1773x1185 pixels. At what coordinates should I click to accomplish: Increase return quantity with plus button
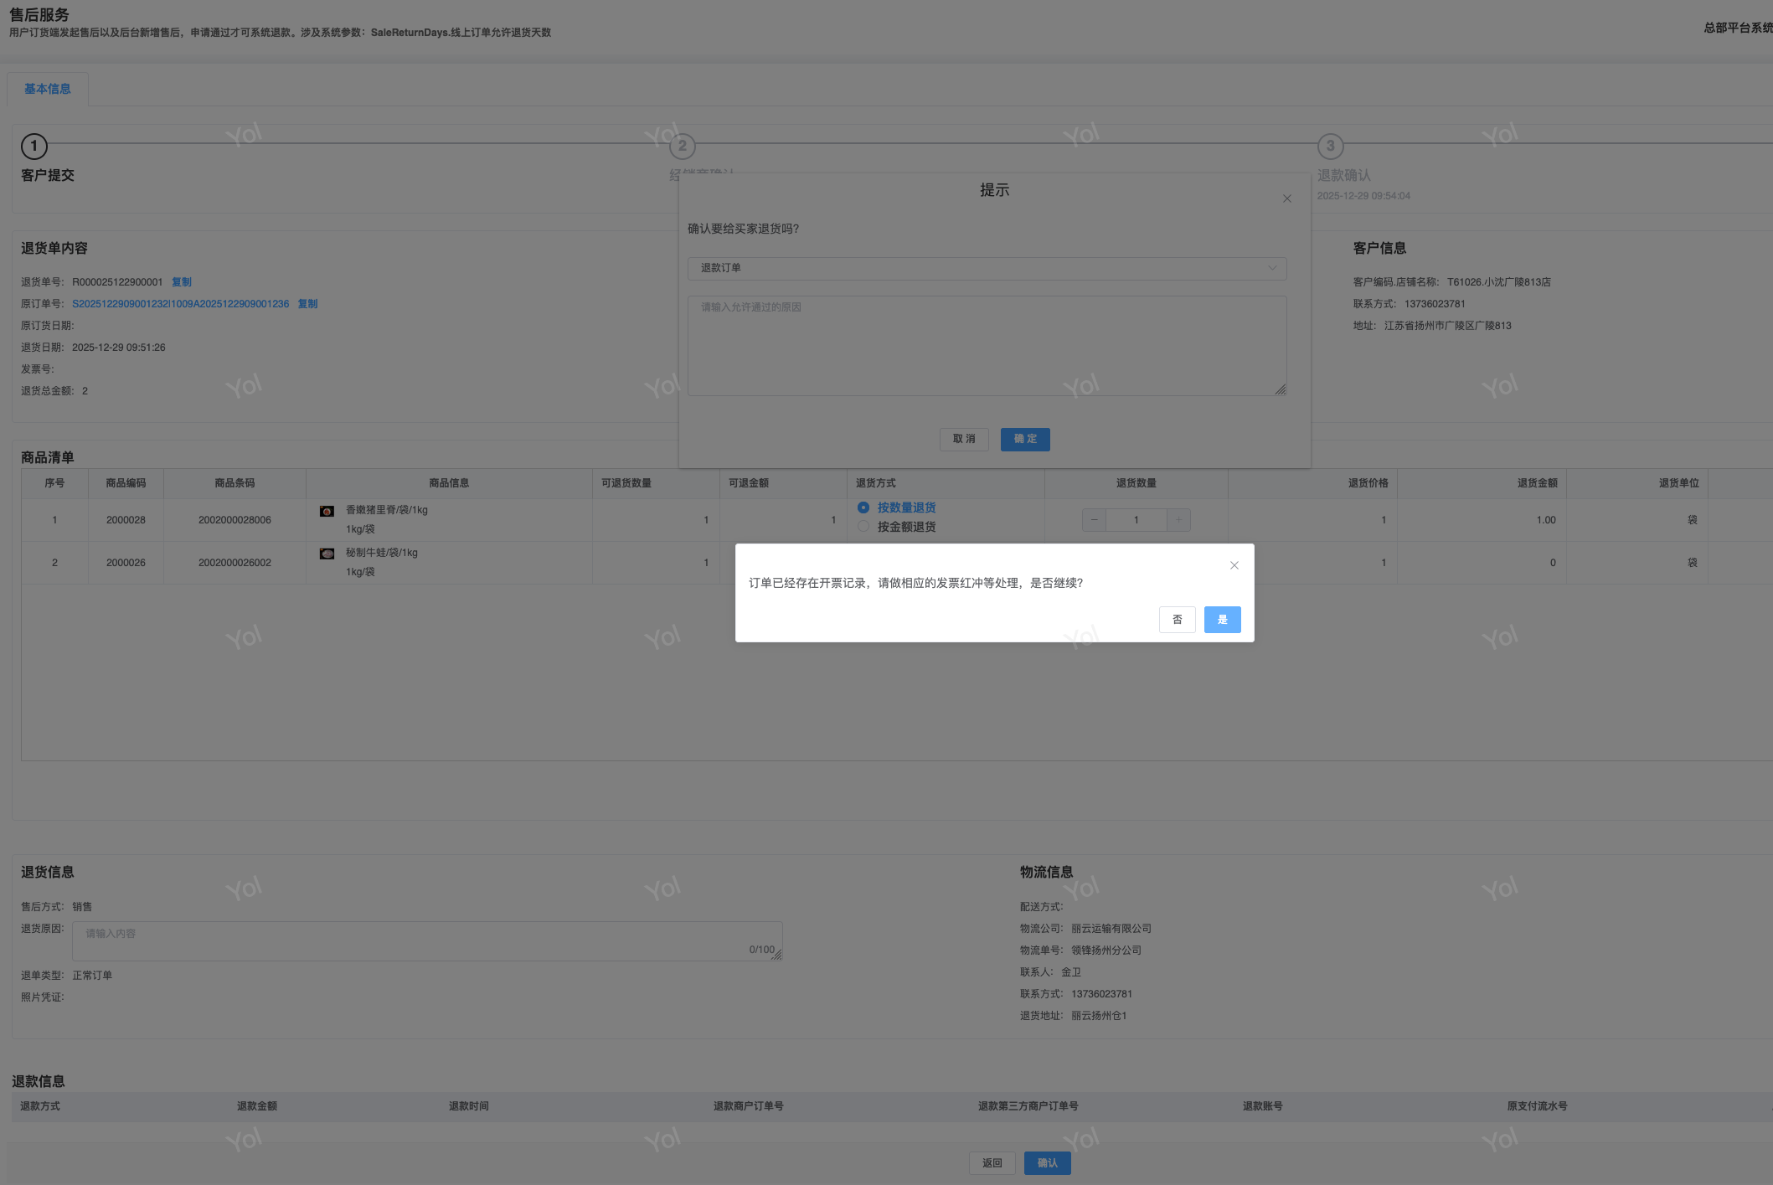(1178, 520)
